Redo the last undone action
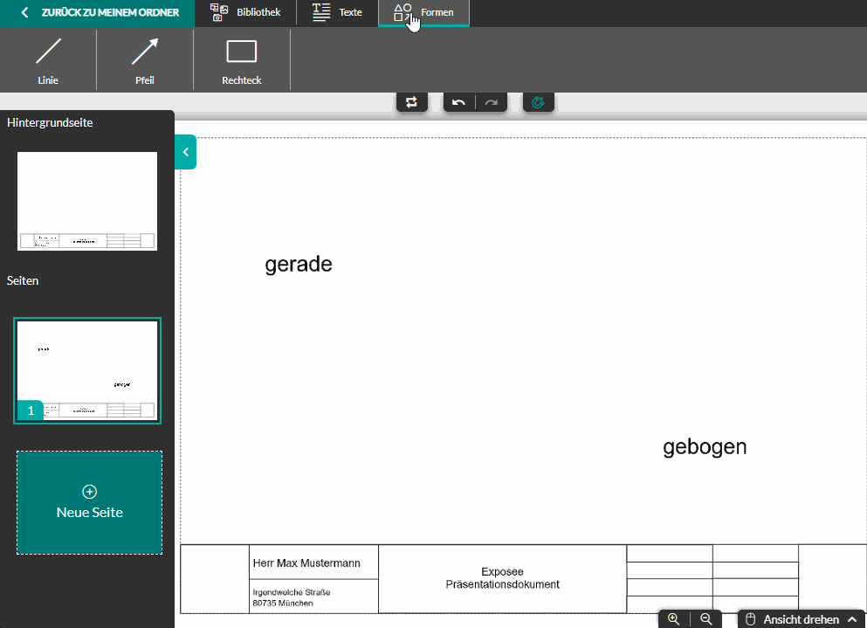867x628 pixels. [492, 102]
